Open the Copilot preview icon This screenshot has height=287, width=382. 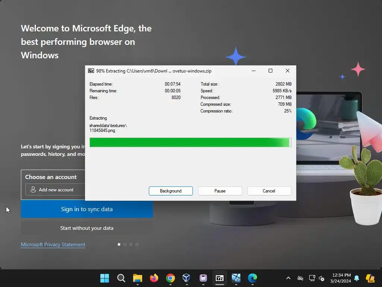click(370, 278)
